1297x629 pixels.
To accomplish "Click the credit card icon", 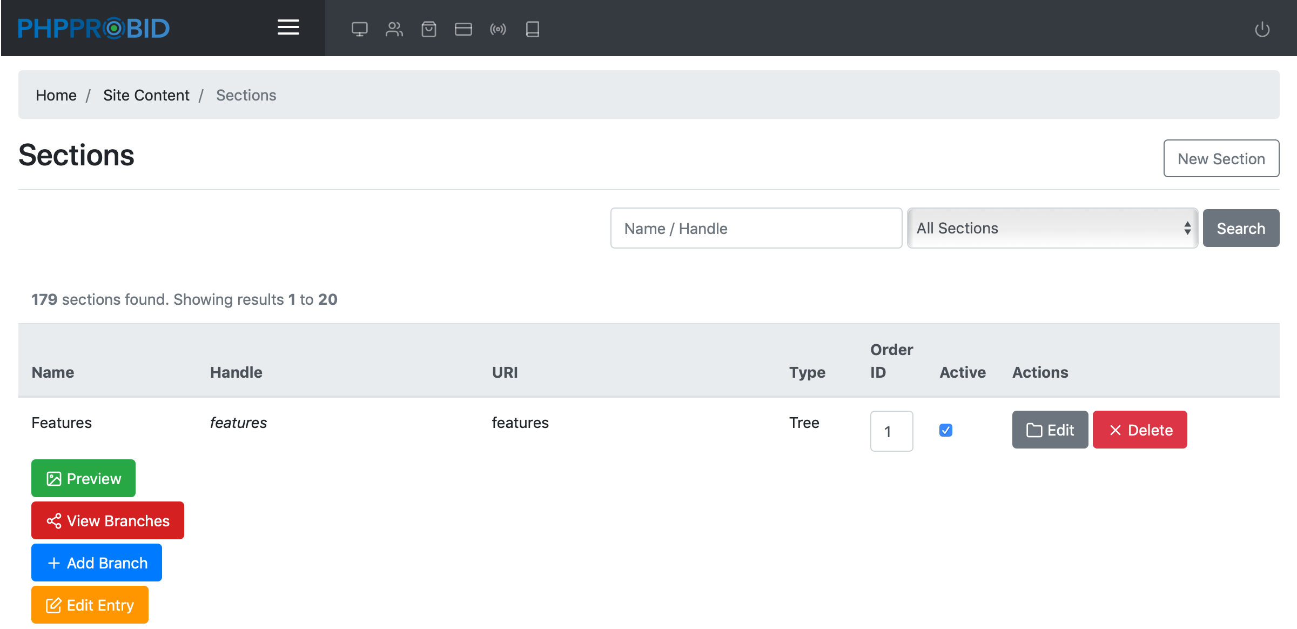I will pyautogui.click(x=463, y=29).
